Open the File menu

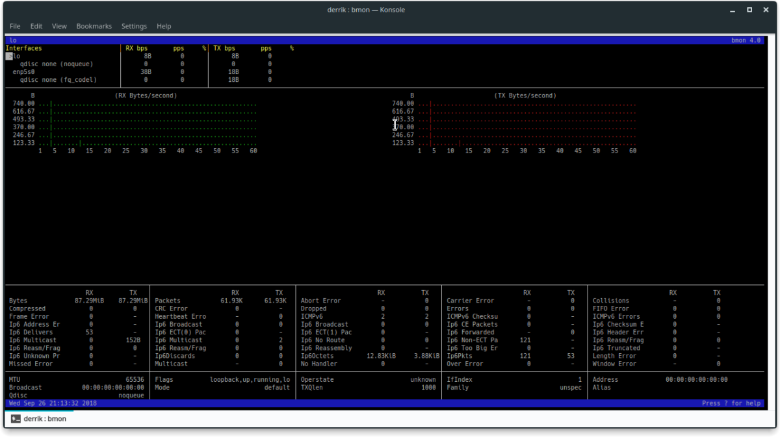(15, 26)
